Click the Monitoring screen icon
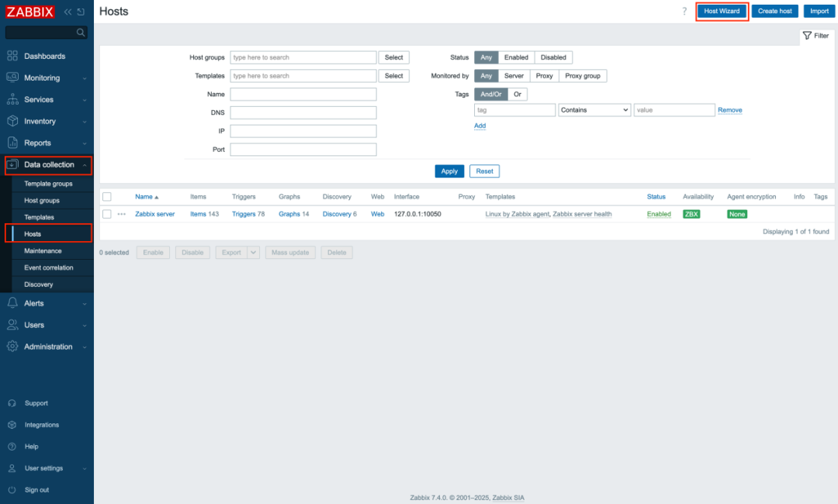Viewport: 838px width, 504px height. (x=12, y=78)
